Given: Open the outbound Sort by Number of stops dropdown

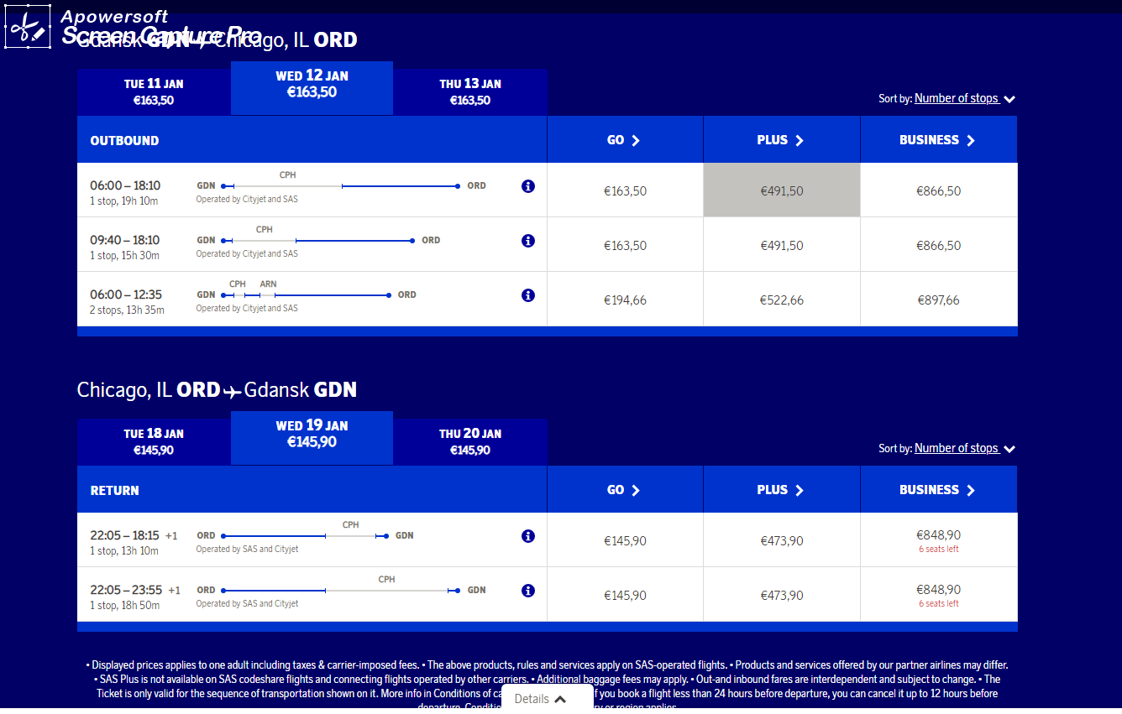Looking at the screenshot, I should 964,98.
